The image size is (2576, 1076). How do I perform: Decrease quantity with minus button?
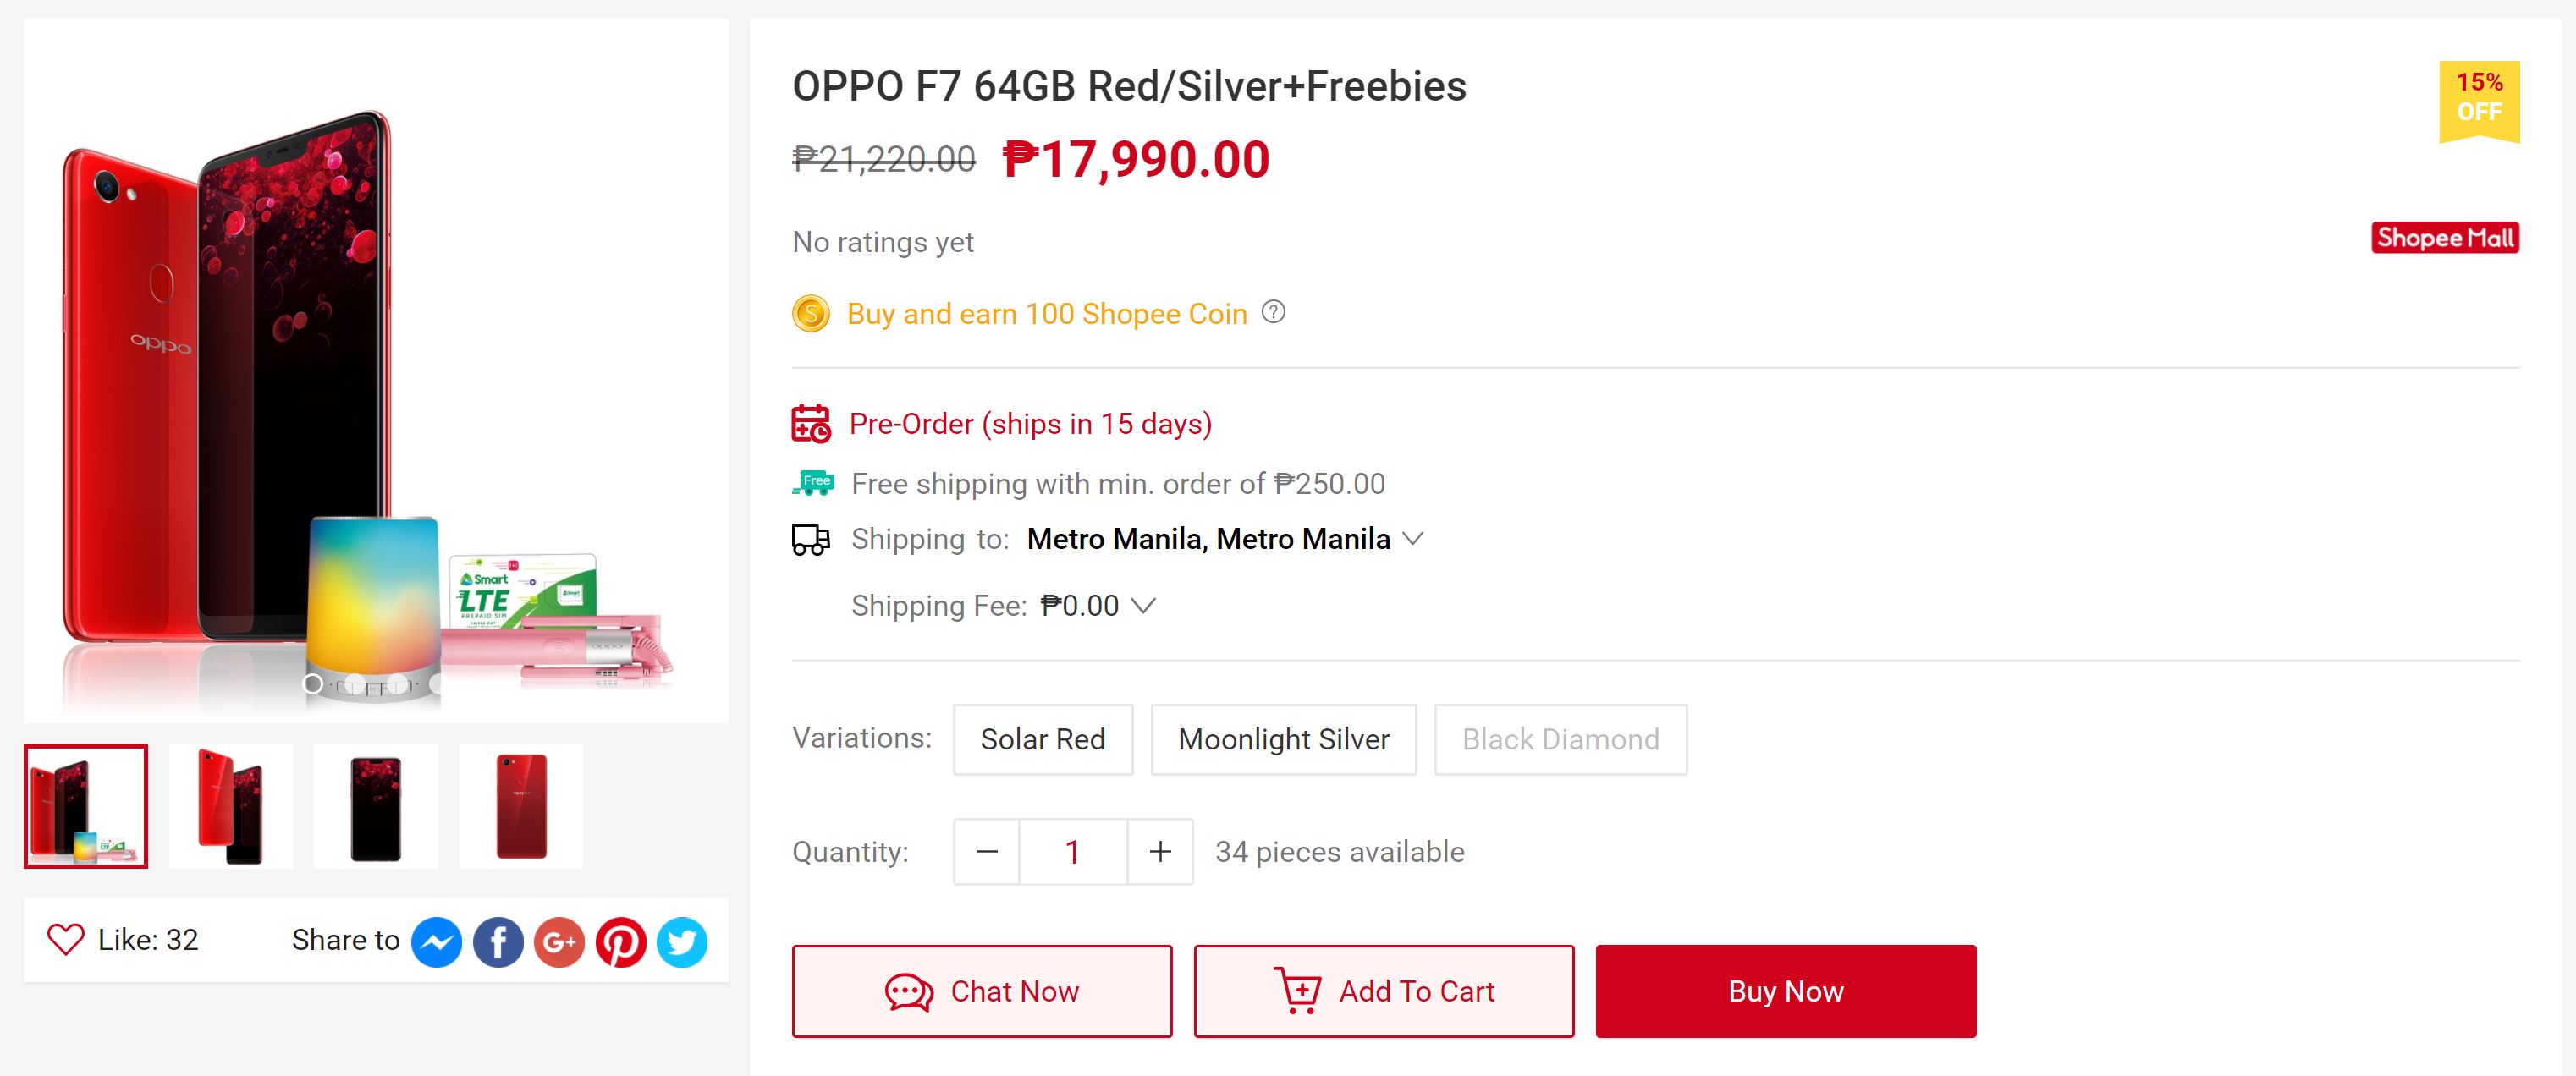987,852
